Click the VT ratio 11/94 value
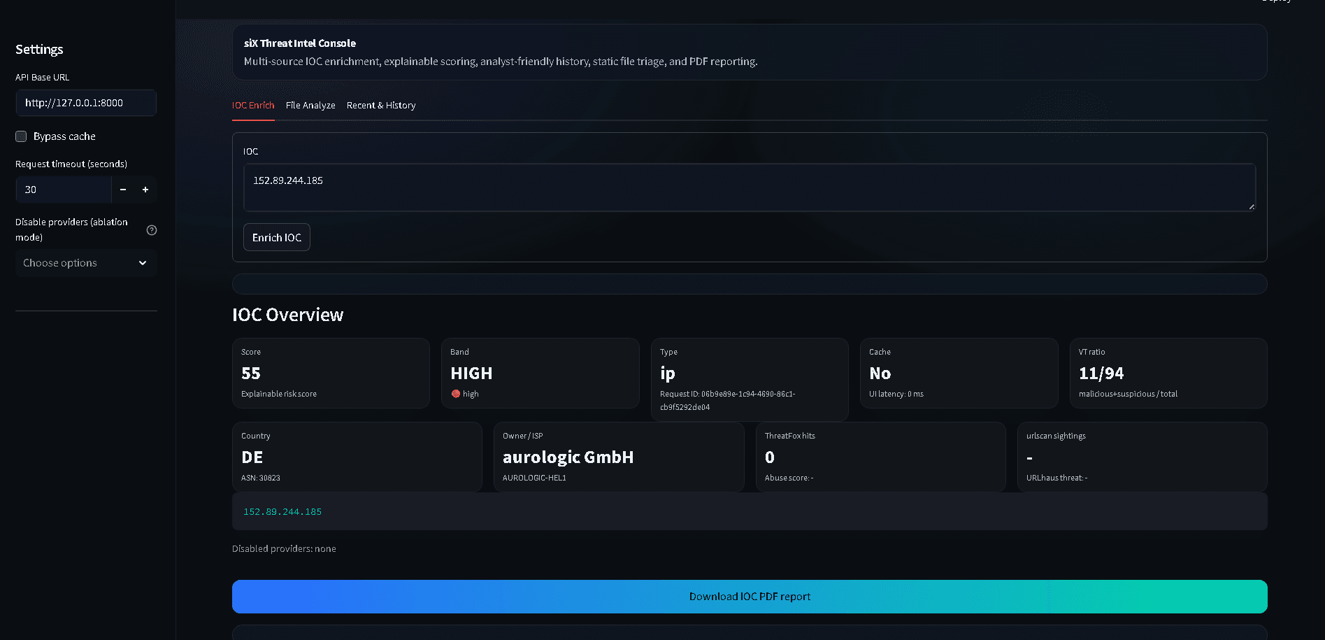This screenshot has height=640, width=1325. [x=1101, y=374]
